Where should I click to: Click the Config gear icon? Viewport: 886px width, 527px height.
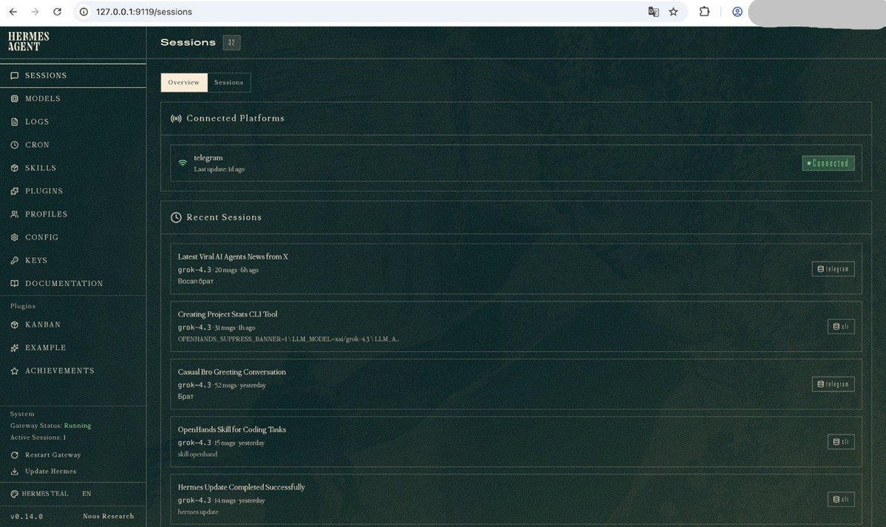[x=15, y=237]
